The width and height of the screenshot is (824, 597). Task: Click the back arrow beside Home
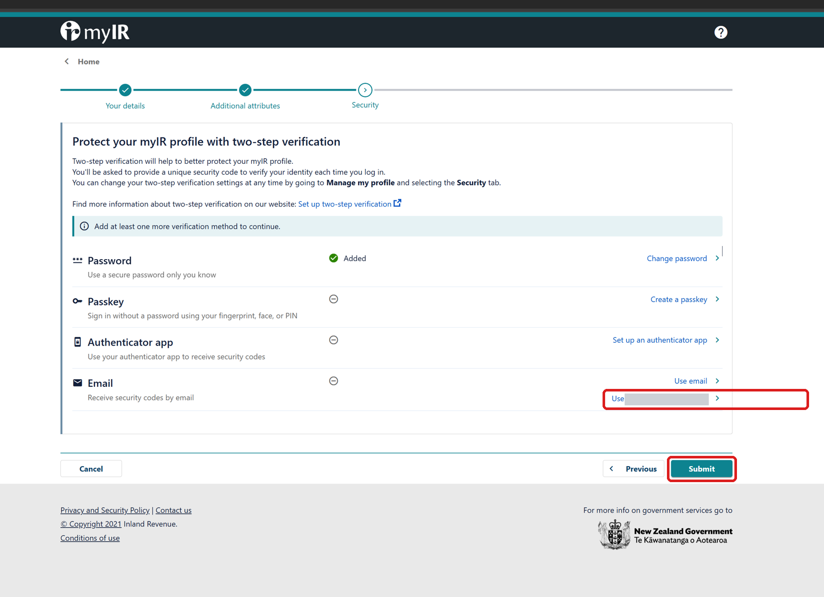[x=66, y=61]
